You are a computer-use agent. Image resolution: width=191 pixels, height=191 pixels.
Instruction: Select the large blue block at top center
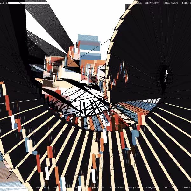88,38
